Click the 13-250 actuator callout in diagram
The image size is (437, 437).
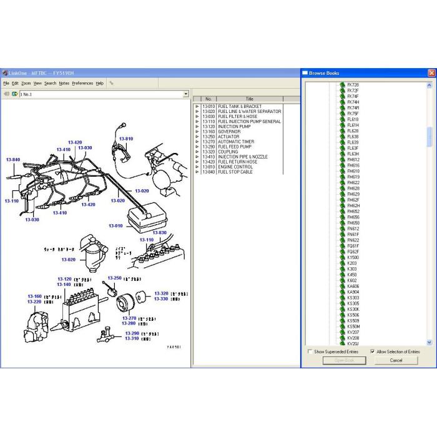[114, 278]
